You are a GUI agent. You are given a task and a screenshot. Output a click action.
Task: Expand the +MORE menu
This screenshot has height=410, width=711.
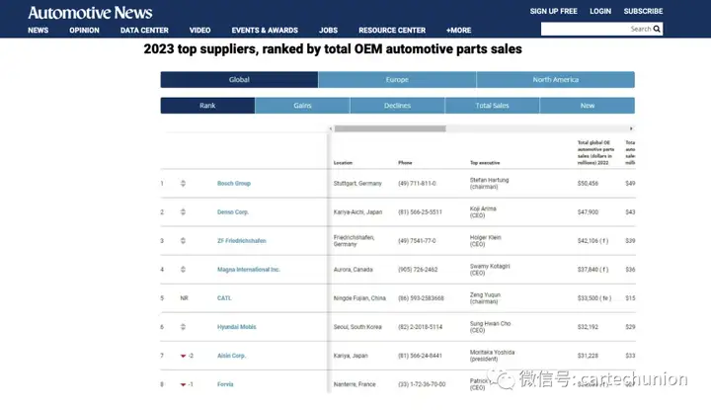point(458,31)
